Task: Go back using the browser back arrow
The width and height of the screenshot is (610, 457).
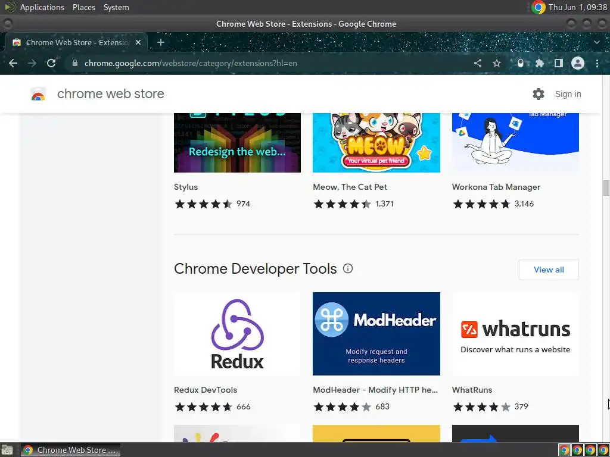Action: click(13, 63)
